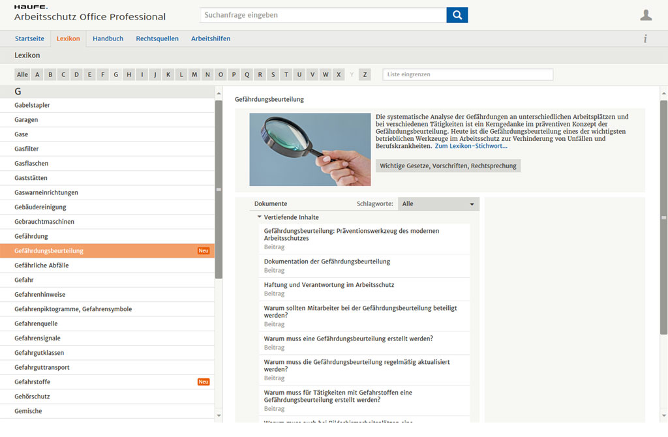This screenshot has width=668, height=437.
Task: Filter lexicon by letter X
Action: [339, 74]
